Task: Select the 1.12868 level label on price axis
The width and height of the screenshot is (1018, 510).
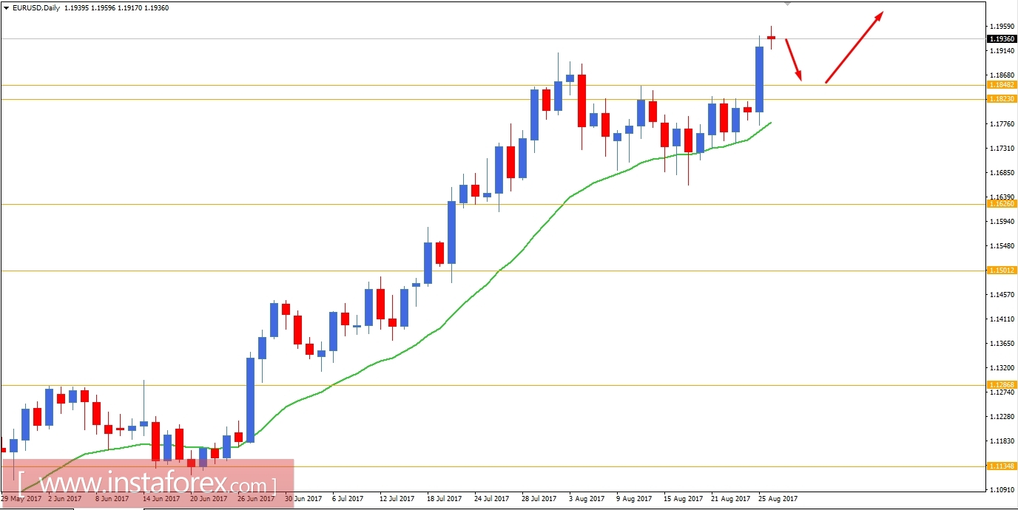Action: pos(1002,384)
